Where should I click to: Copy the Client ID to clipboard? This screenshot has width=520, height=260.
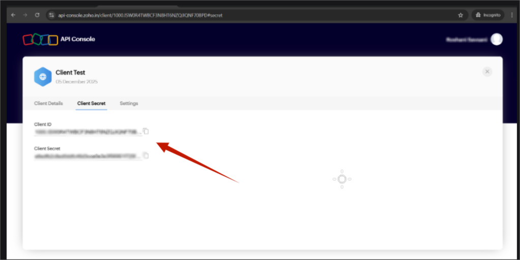(146, 132)
